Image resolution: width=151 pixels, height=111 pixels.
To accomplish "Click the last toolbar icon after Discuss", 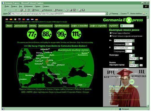I will (x=83, y=10).
